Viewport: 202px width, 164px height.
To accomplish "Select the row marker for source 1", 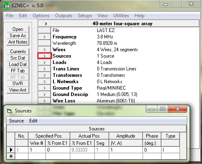I will point(11,150).
